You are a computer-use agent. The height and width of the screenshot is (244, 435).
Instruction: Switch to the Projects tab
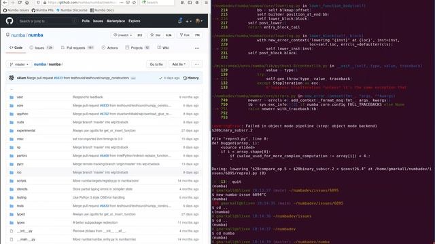137,47
